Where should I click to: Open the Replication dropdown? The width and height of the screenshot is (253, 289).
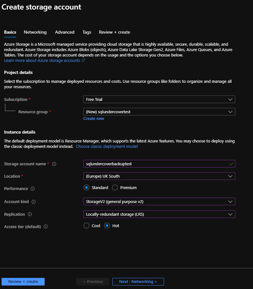click(159, 214)
